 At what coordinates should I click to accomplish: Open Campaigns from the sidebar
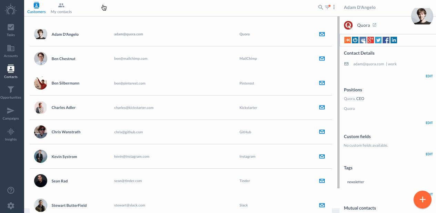pyautogui.click(x=11, y=113)
